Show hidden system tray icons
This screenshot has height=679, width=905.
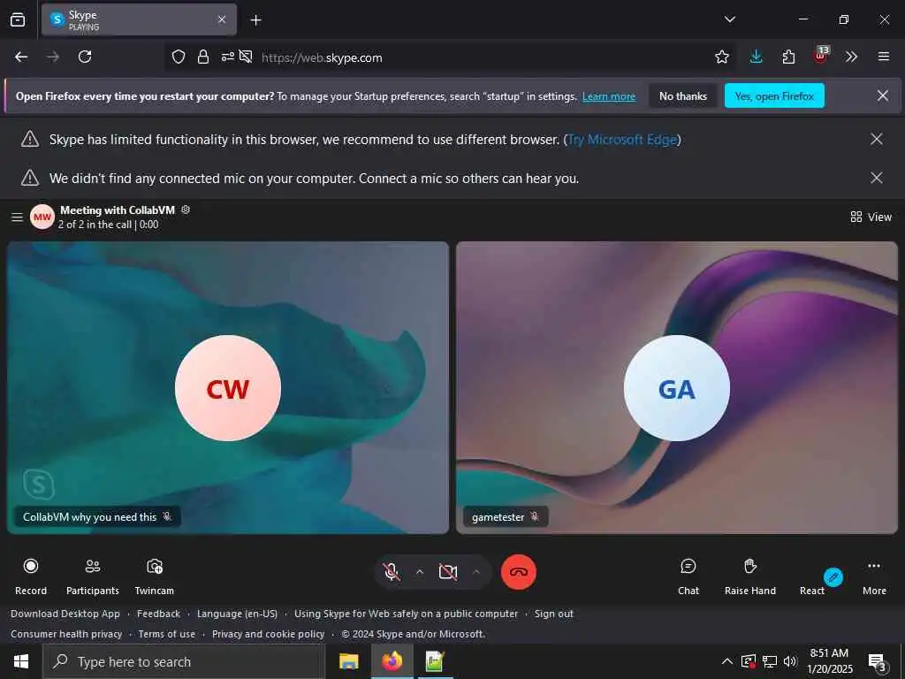[727, 661]
